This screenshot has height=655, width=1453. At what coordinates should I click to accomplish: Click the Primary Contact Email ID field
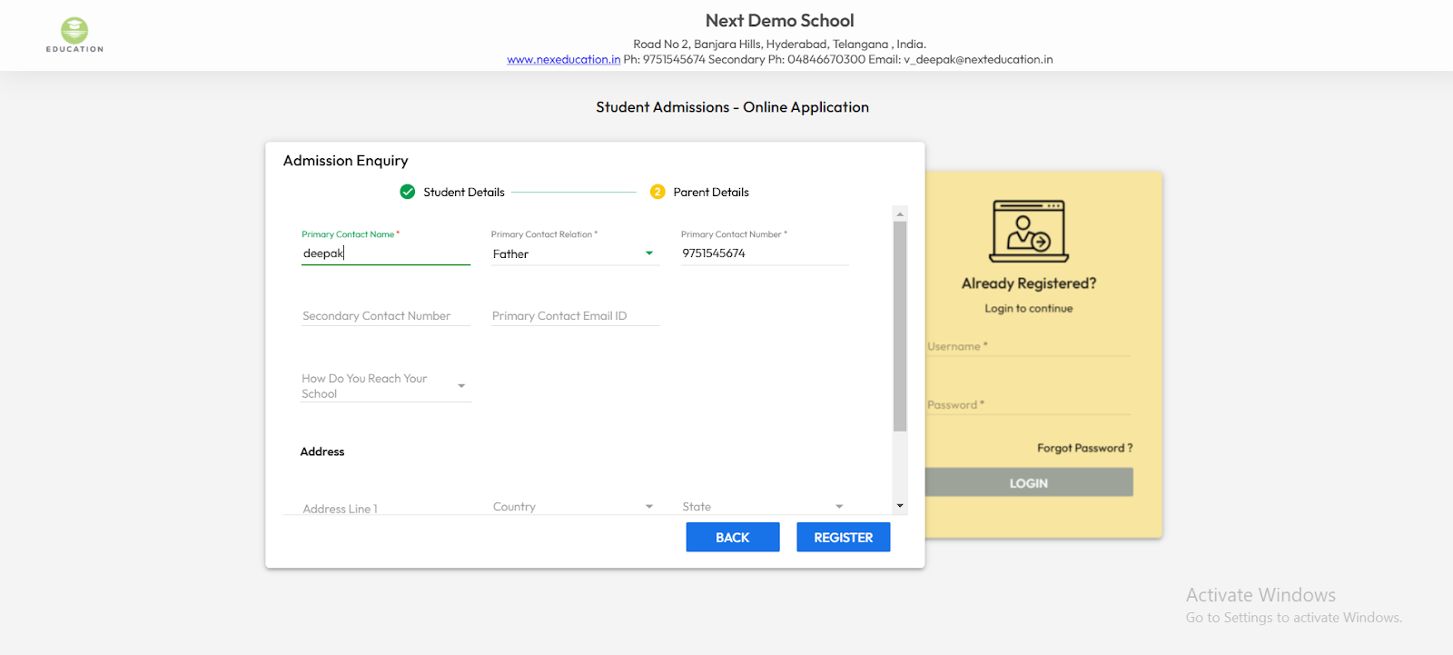coord(576,315)
